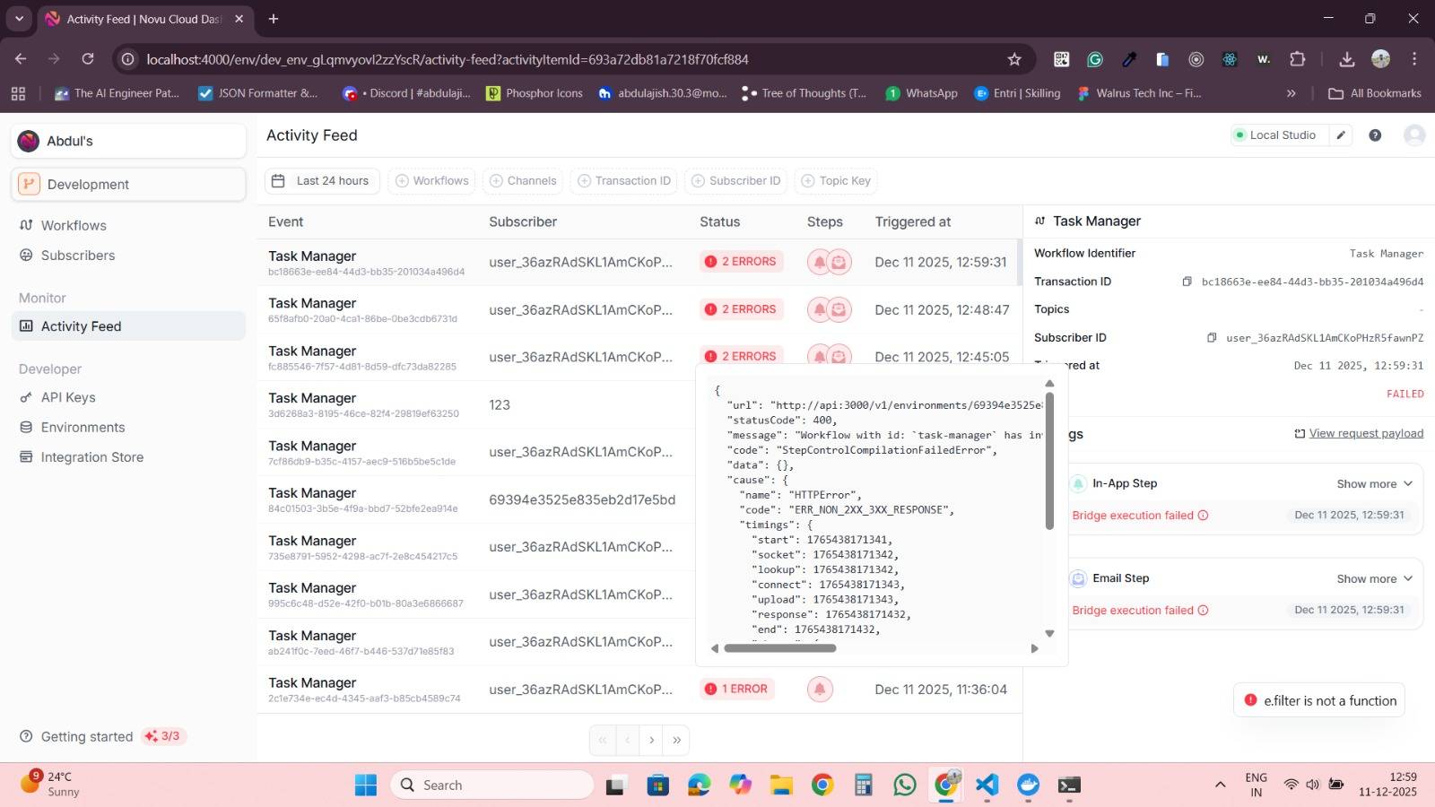Click bell step icon in 11:36:04 row

pyautogui.click(x=820, y=689)
